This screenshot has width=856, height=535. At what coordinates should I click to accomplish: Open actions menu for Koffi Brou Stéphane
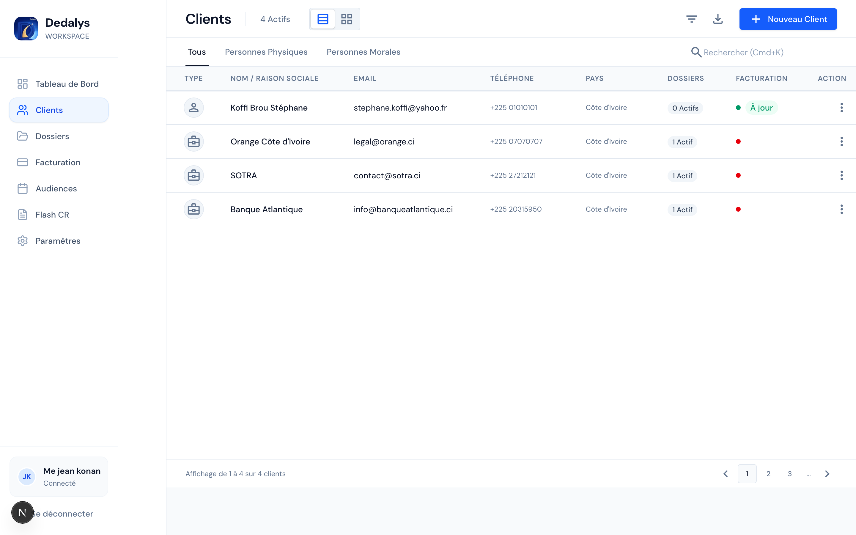click(x=841, y=108)
